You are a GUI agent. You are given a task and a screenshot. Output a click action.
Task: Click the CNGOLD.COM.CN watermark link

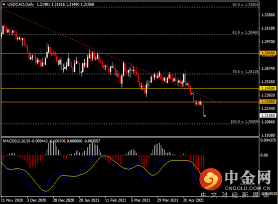248,188
